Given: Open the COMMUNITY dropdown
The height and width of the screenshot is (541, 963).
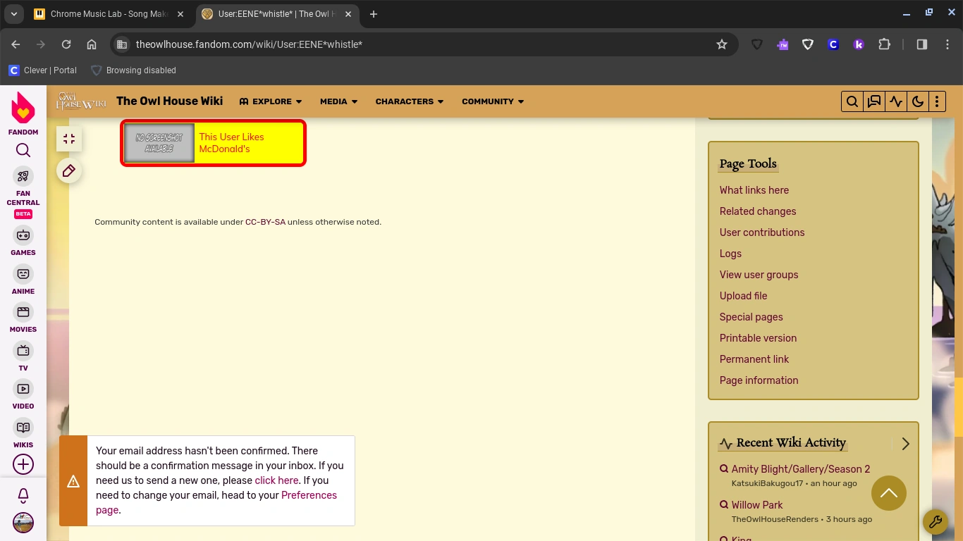Looking at the screenshot, I should pos(492,101).
